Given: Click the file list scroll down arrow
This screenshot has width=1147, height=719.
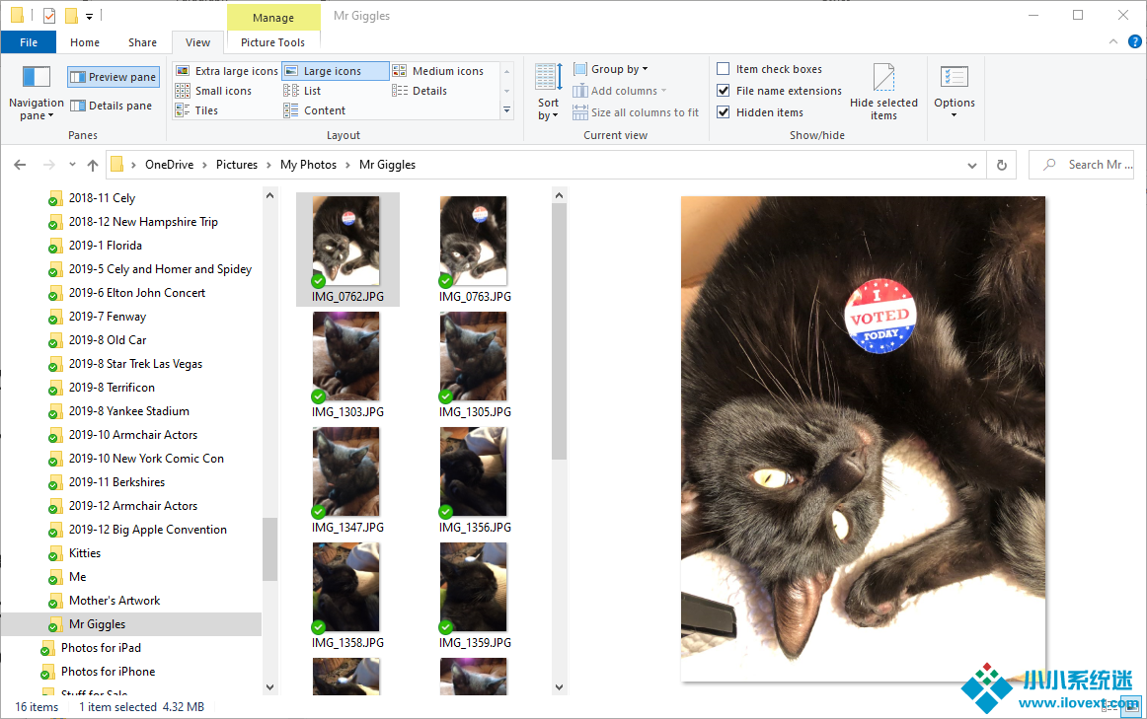Looking at the screenshot, I should (559, 686).
